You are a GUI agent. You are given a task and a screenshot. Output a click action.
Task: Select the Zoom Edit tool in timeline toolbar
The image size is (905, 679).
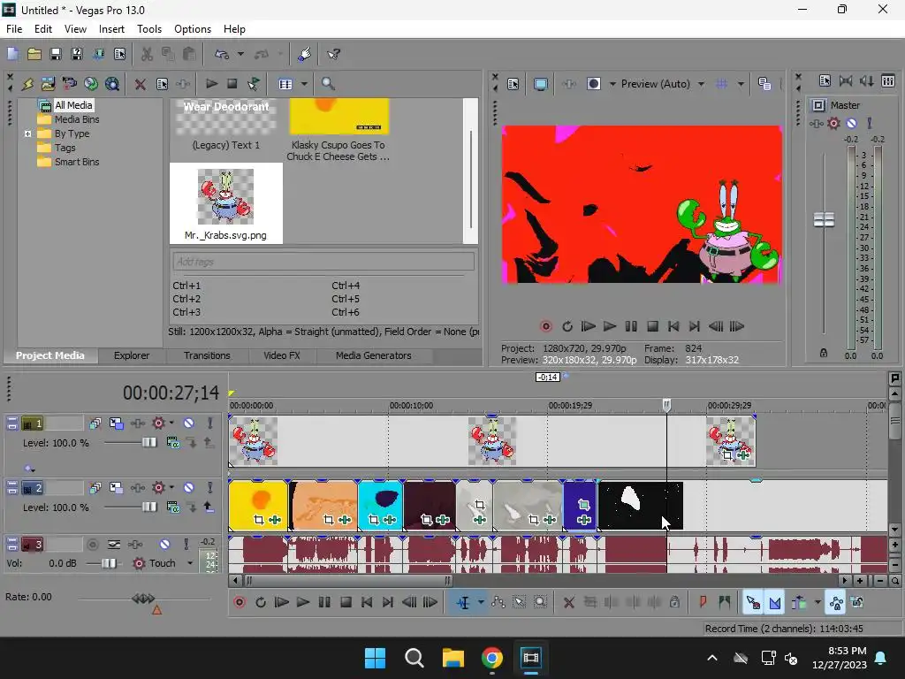[x=540, y=603]
